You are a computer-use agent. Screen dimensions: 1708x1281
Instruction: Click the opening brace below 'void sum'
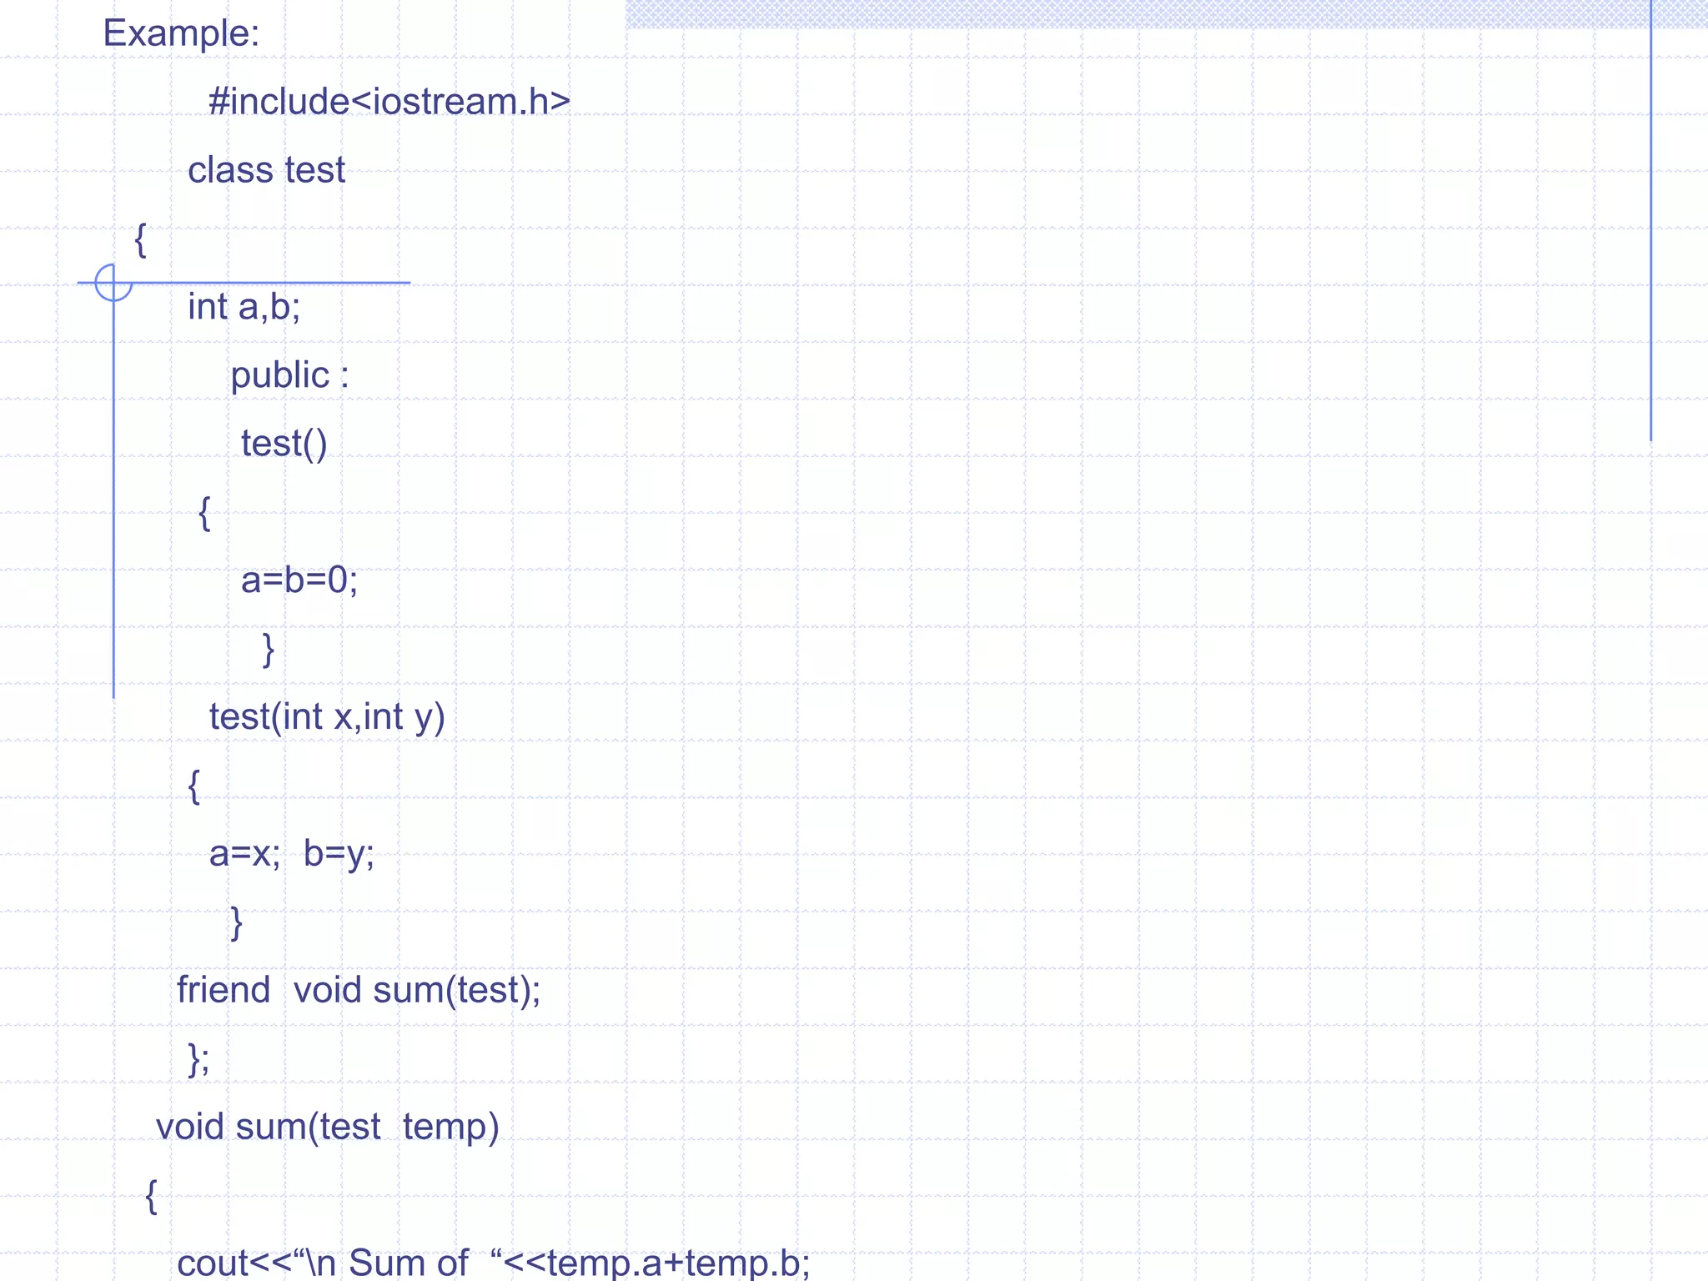(x=151, y=1196)
